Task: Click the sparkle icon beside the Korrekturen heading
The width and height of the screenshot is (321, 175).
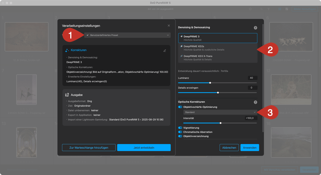Action: click(67, 50)
